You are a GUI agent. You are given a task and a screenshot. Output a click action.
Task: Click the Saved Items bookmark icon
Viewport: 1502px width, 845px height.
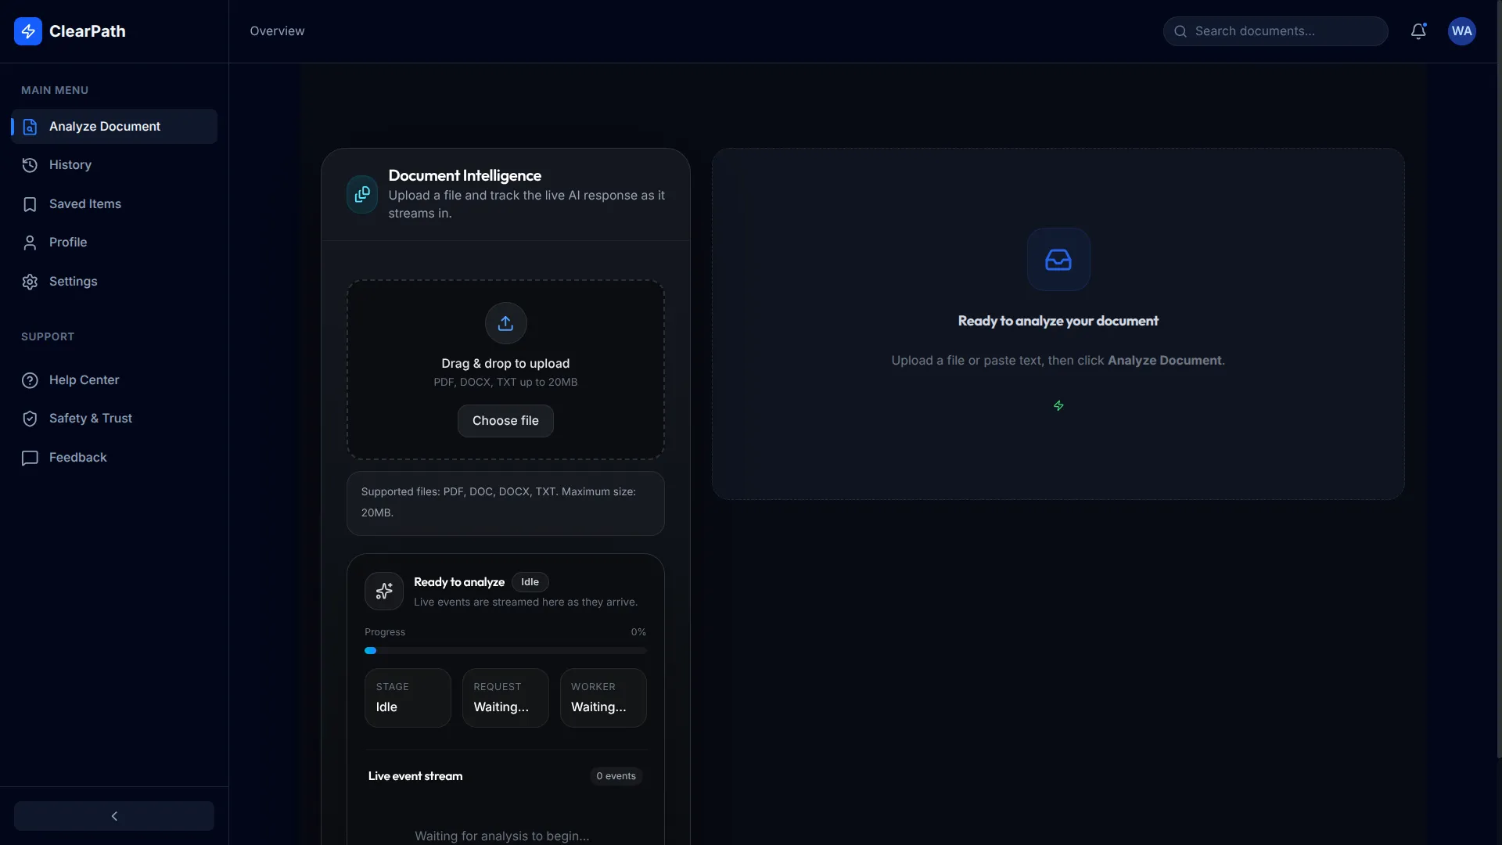[x=30, y=204]
